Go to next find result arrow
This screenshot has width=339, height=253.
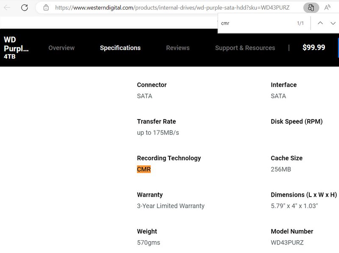tap(333, 23)
